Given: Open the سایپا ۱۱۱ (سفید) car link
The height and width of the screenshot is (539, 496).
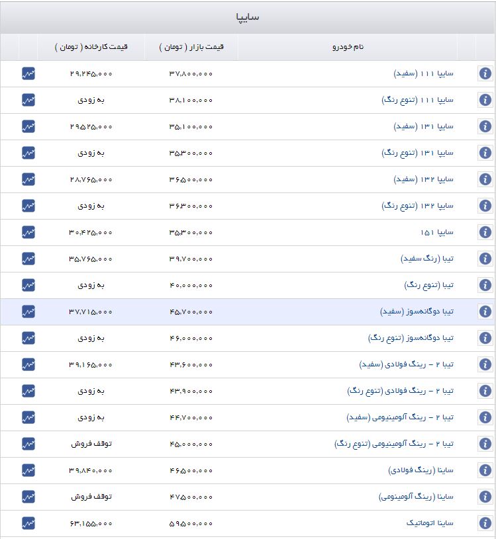Looking at the screenshot, I should 423,73.
